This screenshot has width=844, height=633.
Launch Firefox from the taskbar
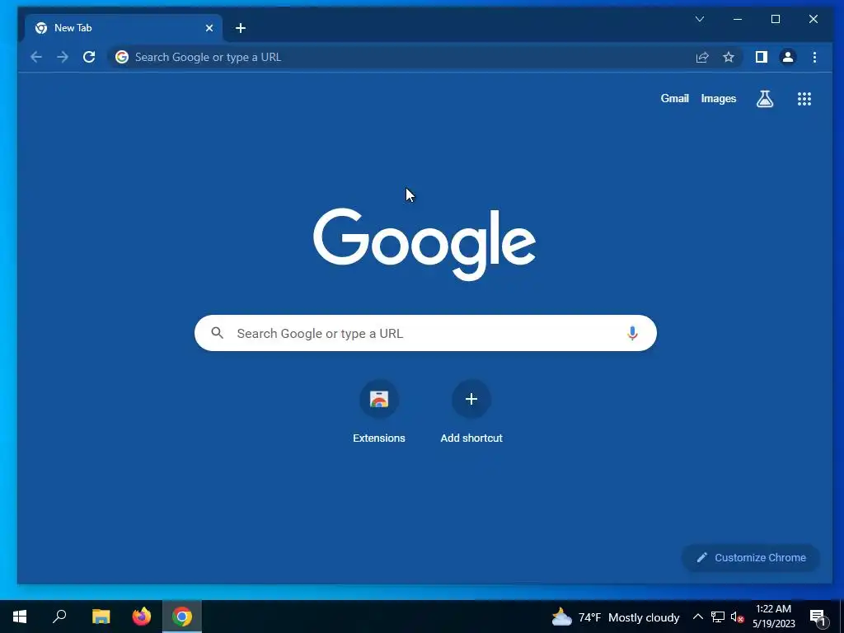click(x=142, y=617)
